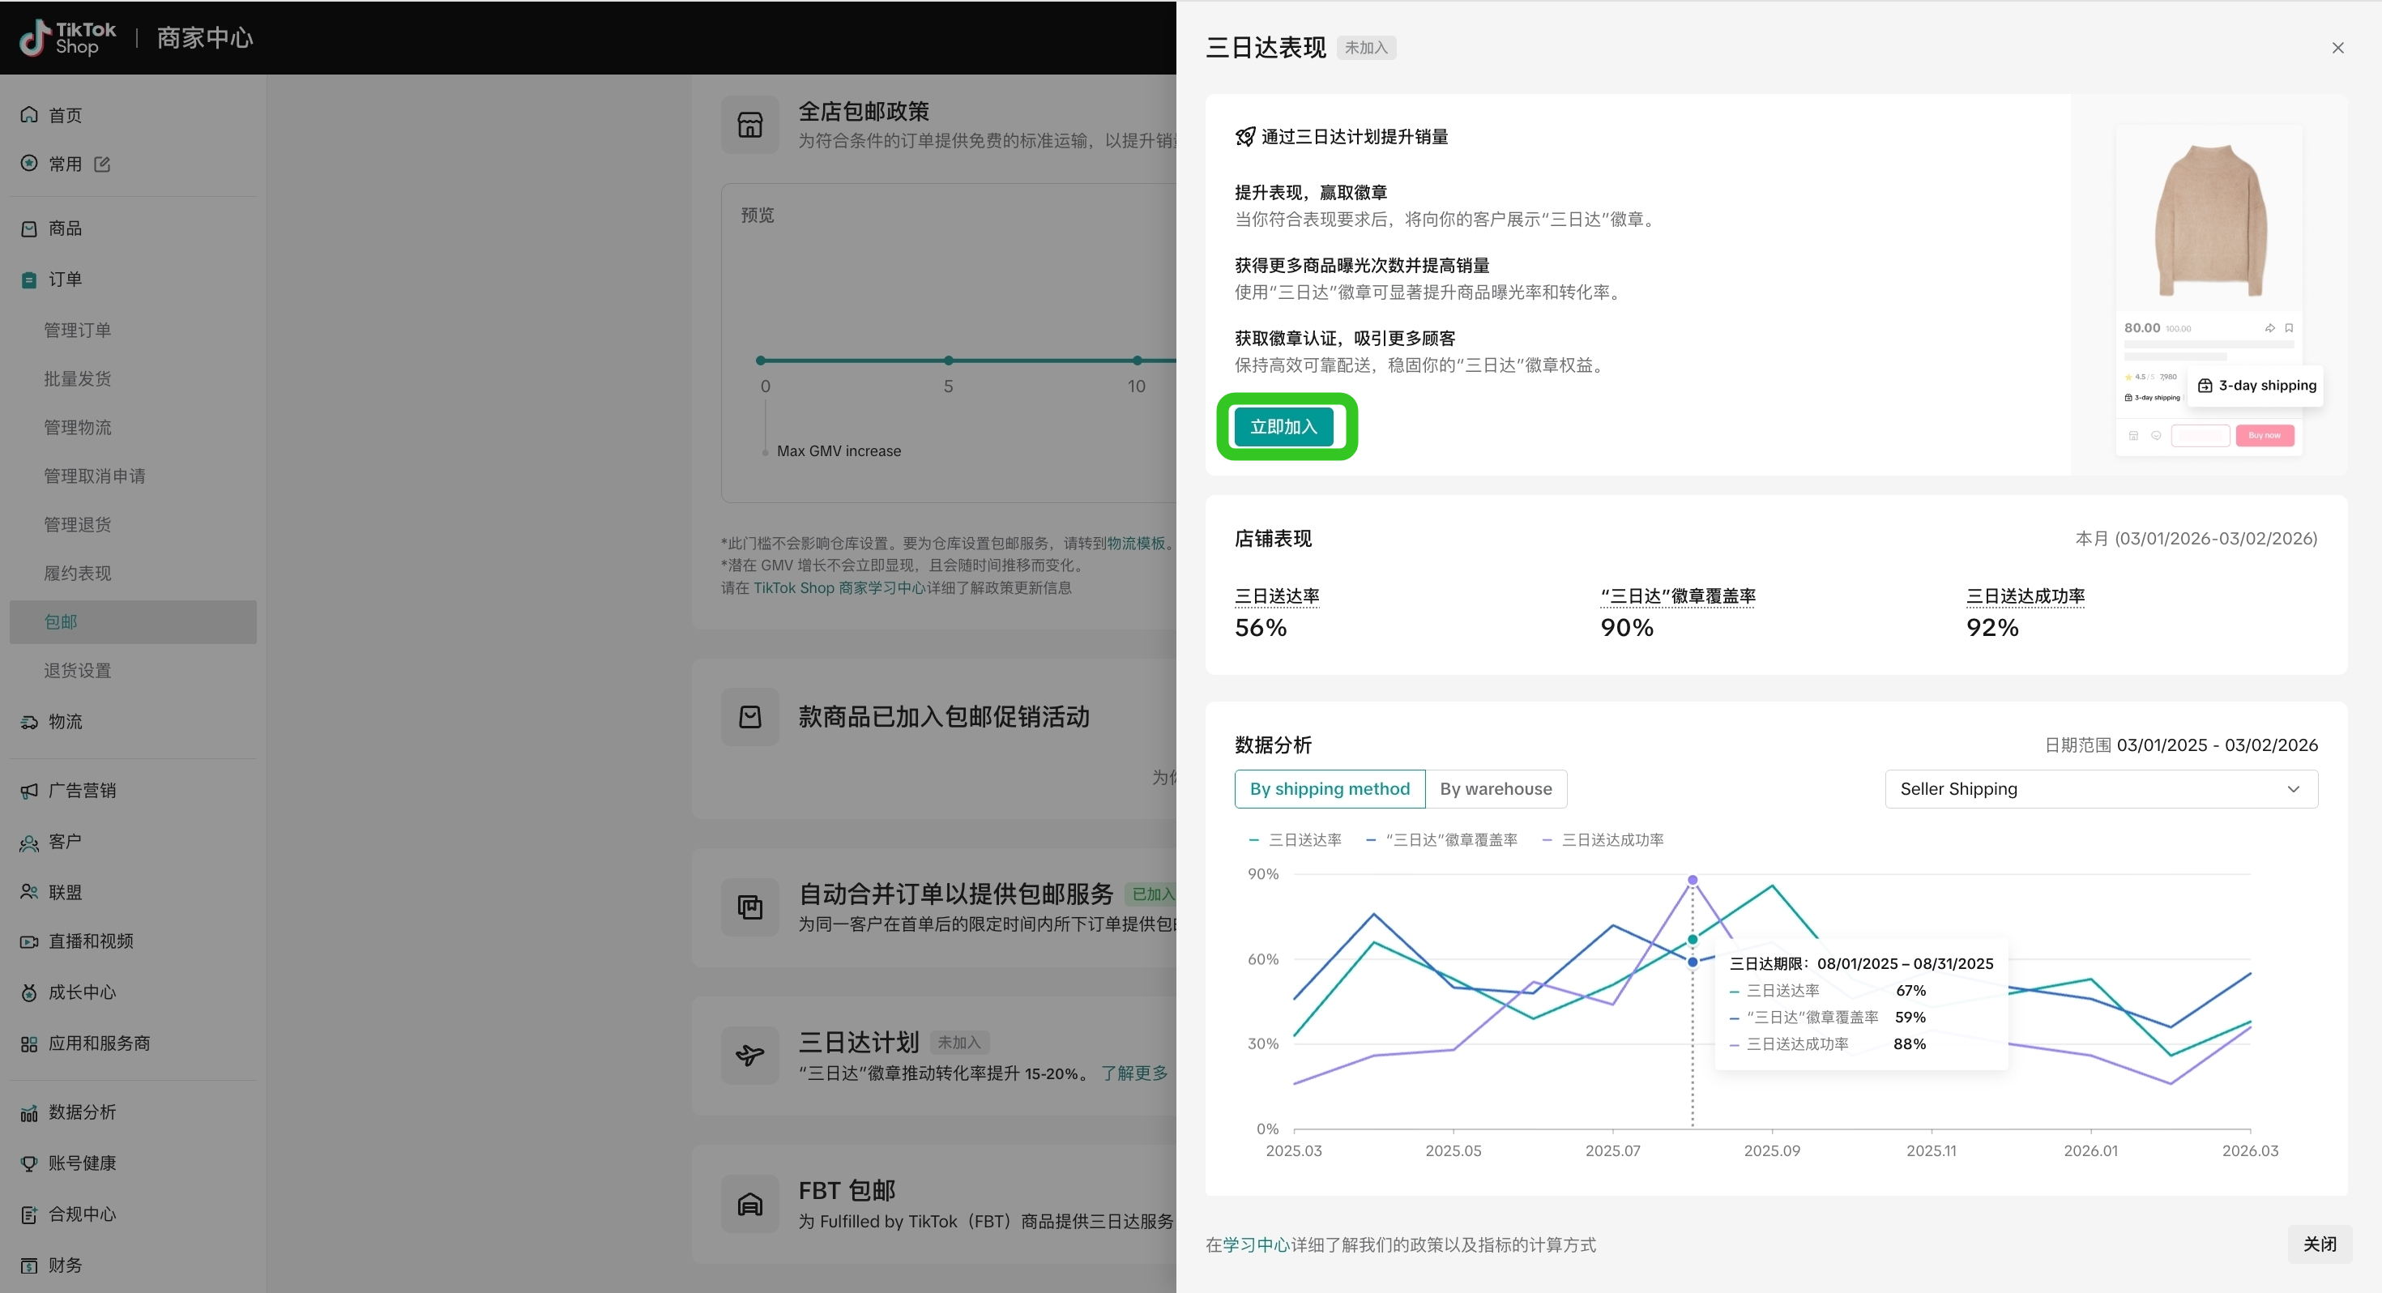Click the 广告营销 megaphone icon
Viewport: 2382px width, 1293px height.
[28, 790]
